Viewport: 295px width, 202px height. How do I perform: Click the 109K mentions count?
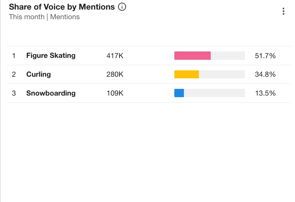[115, 93]
